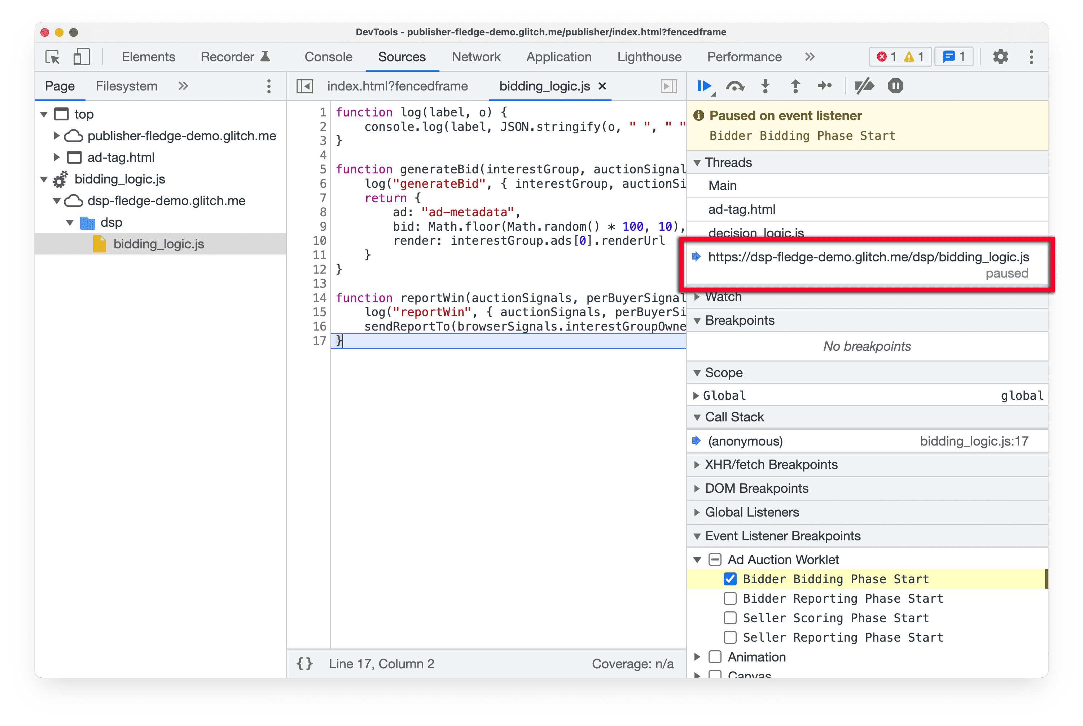Enable Seller Scoring Phase Start breakpoint
Viewport: 1083px width, 726px height.
(x=728, y=618)
